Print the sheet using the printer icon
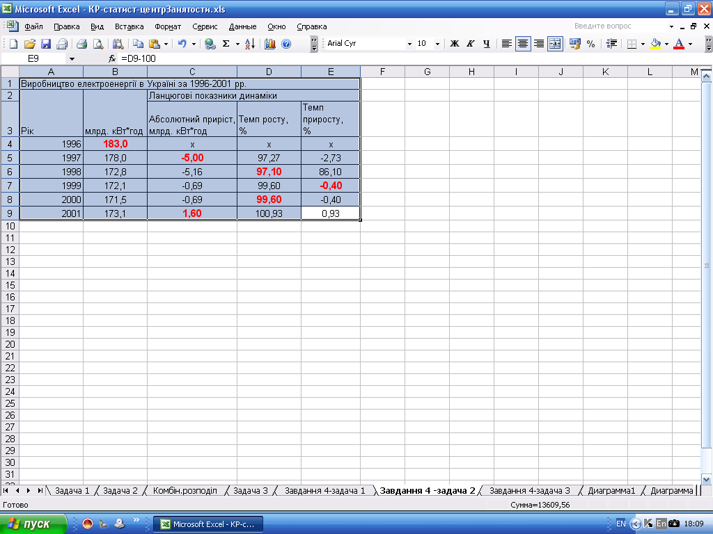Image resolution: width=713 pixels, height=534 pixels. [x=82, y=44]
